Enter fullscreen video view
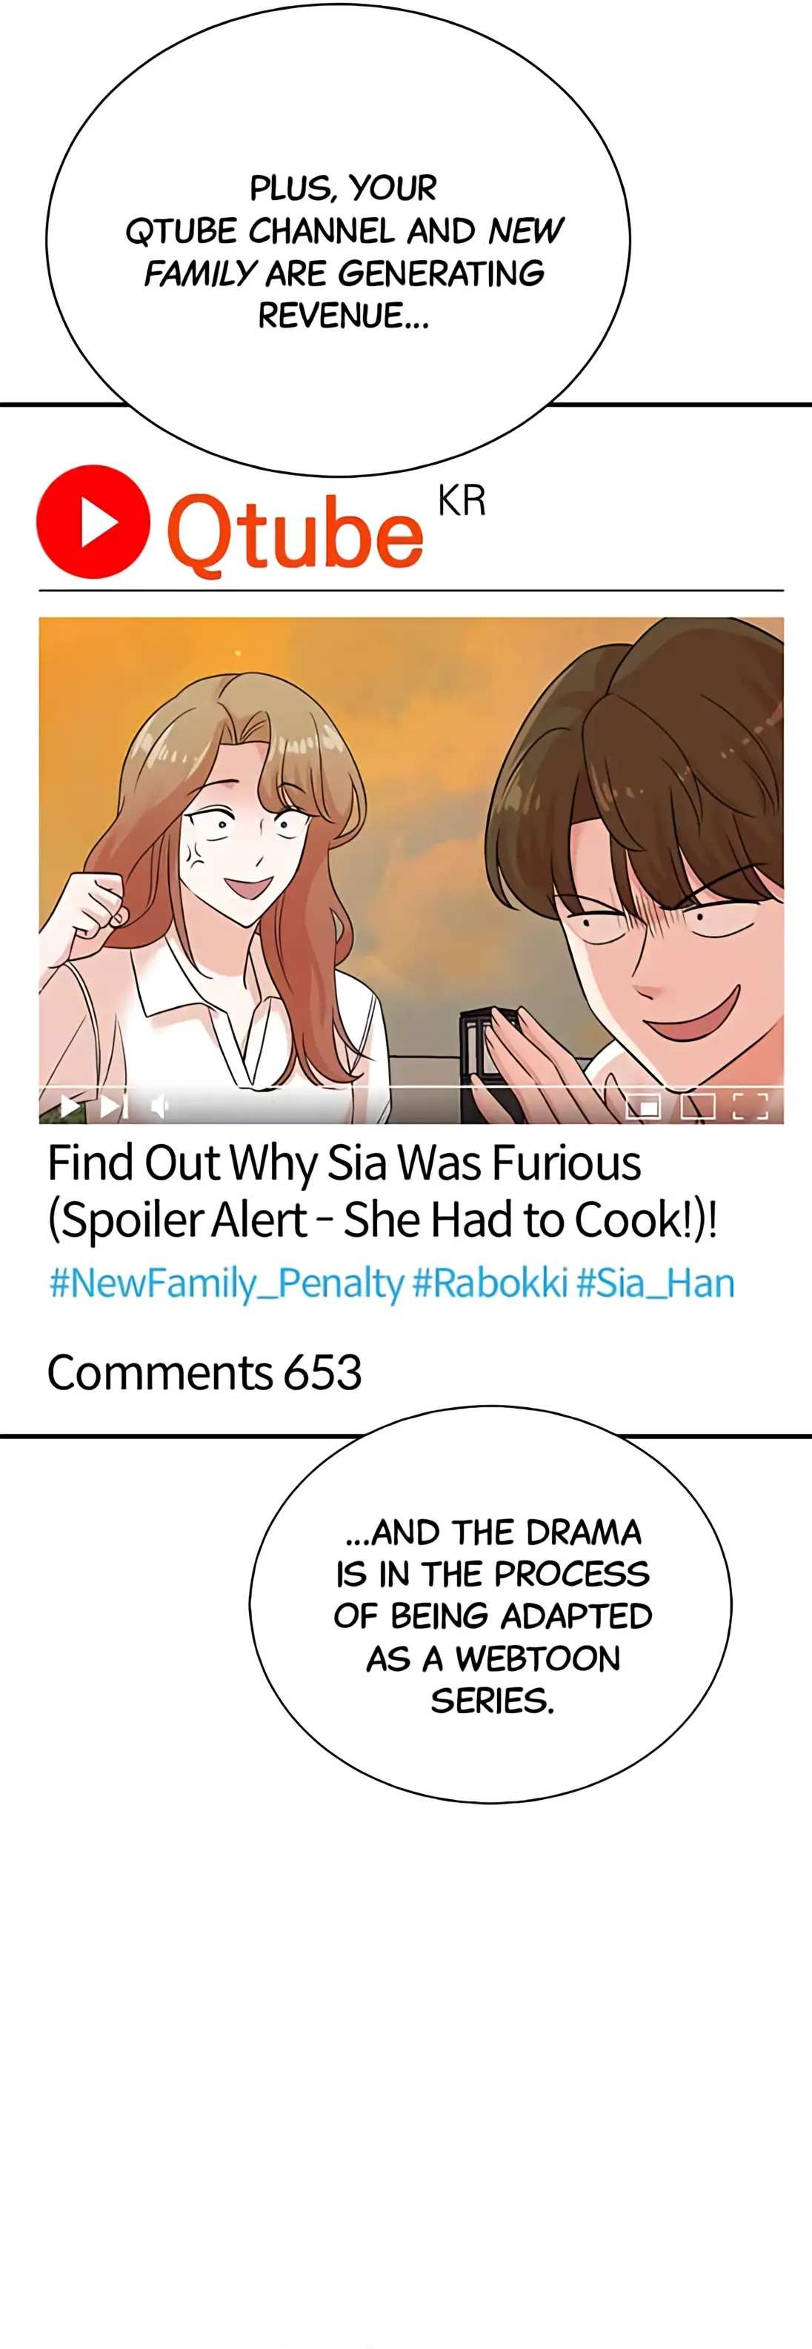This screenshot has height=2349, width=812. 751,1106
